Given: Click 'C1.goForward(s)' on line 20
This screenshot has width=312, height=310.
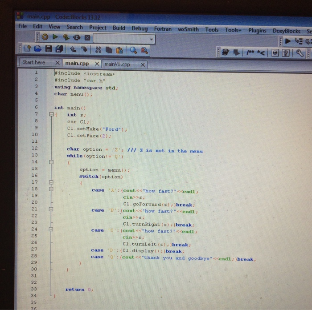Looking at the screenshot, I should [146, 204].
